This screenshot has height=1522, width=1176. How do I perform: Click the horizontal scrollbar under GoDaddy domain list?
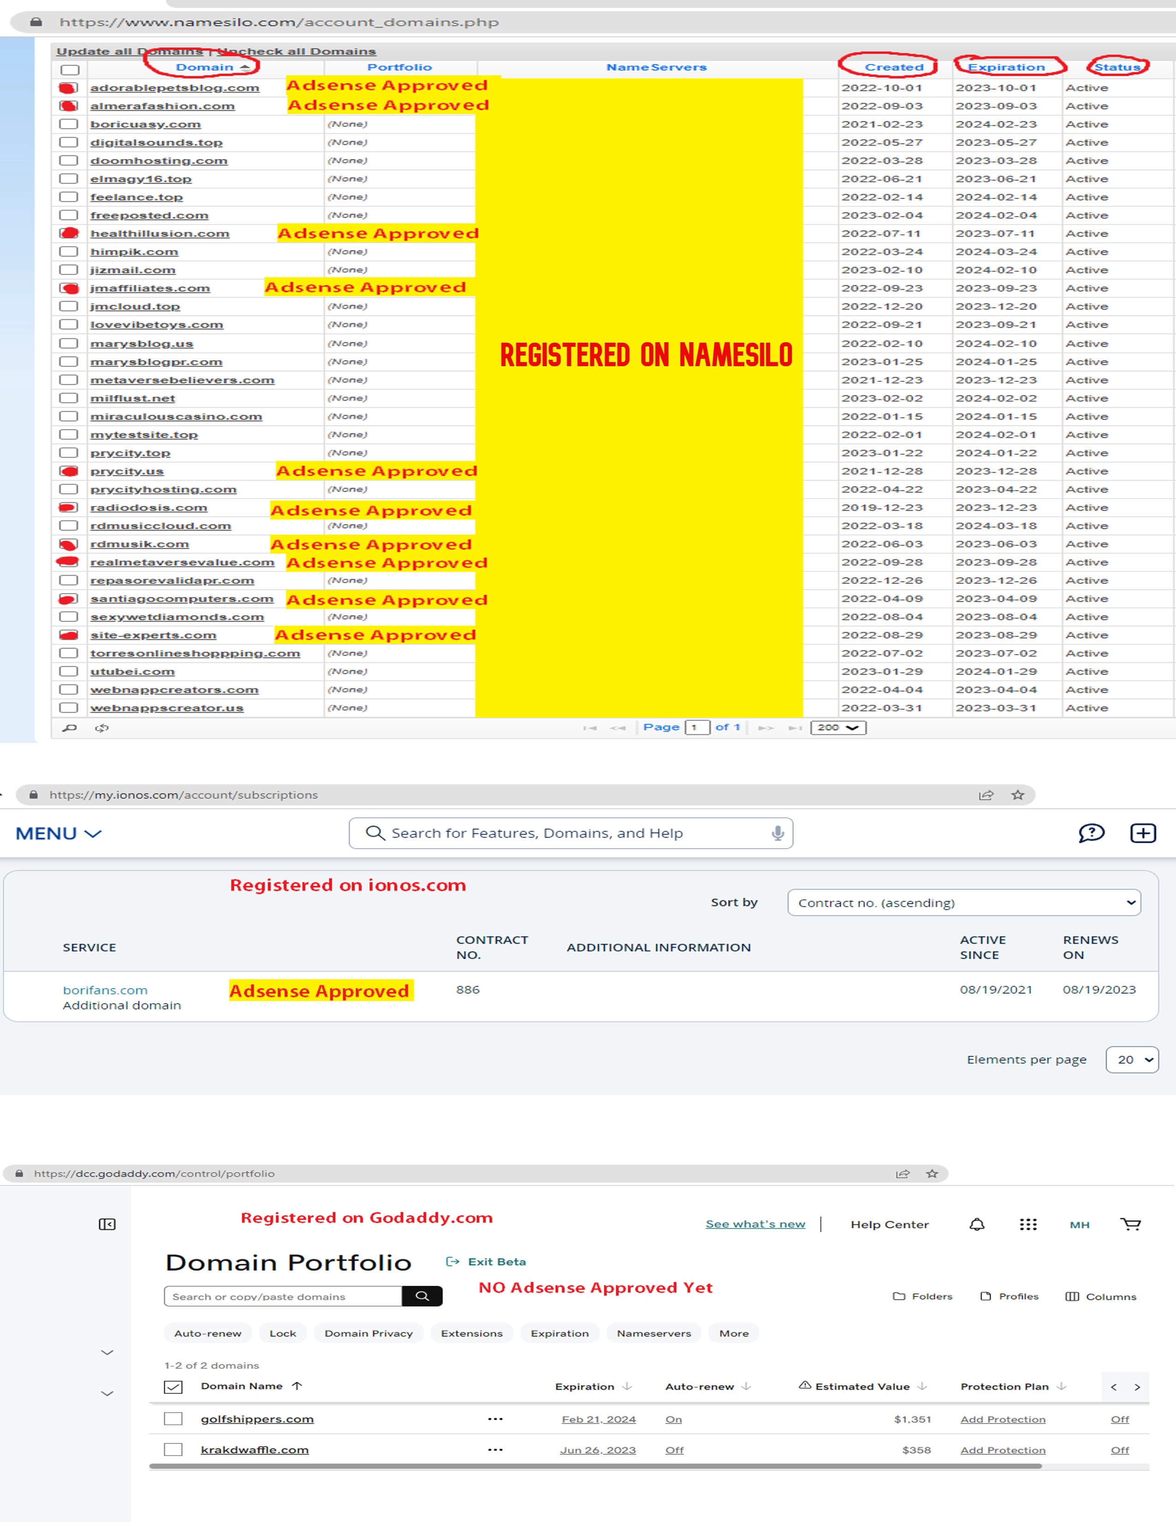[x=596, y=1466]
